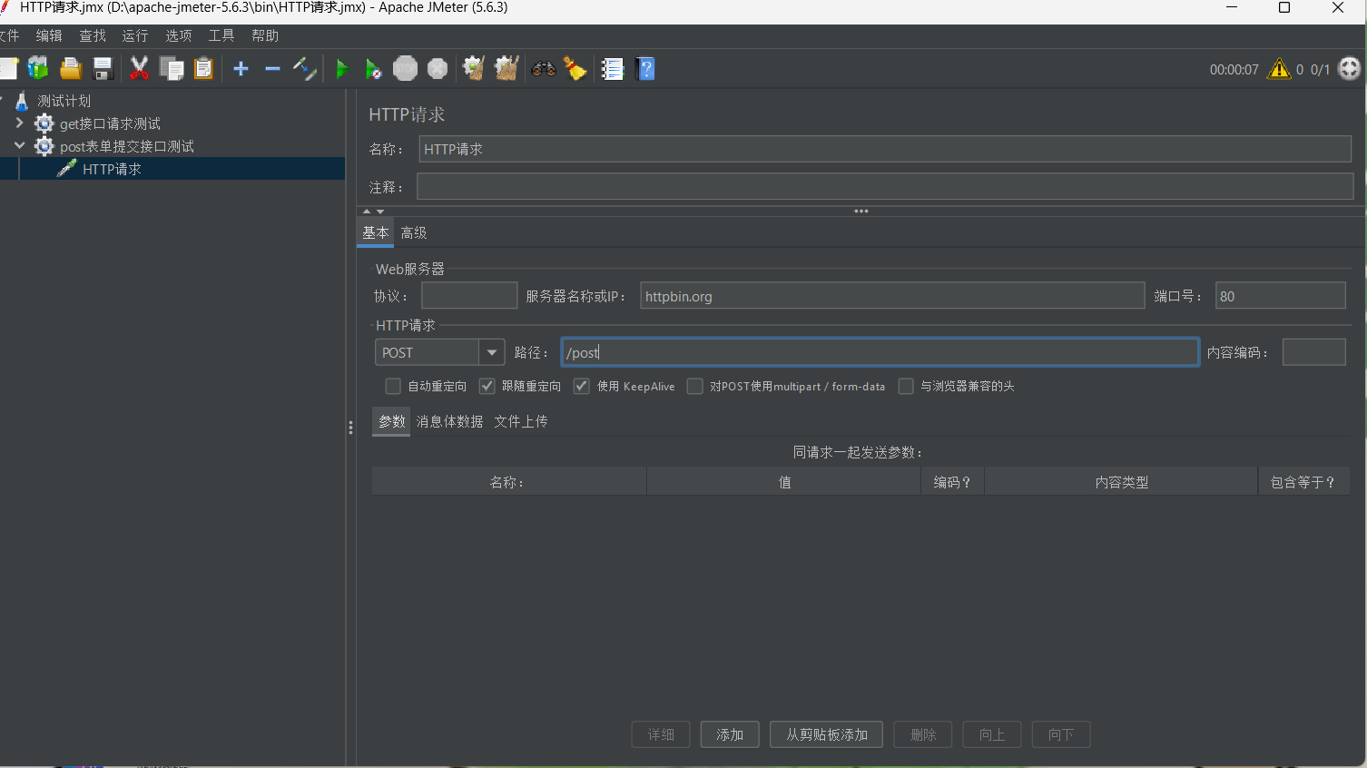Open the 工具 menu
This screenshot has height=768, width=1367.
(221, 35)
